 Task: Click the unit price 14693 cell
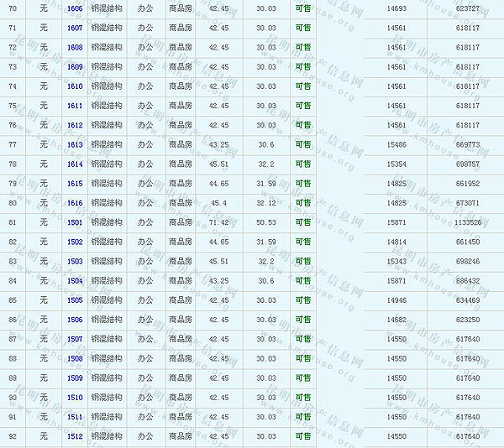point(396,8)
